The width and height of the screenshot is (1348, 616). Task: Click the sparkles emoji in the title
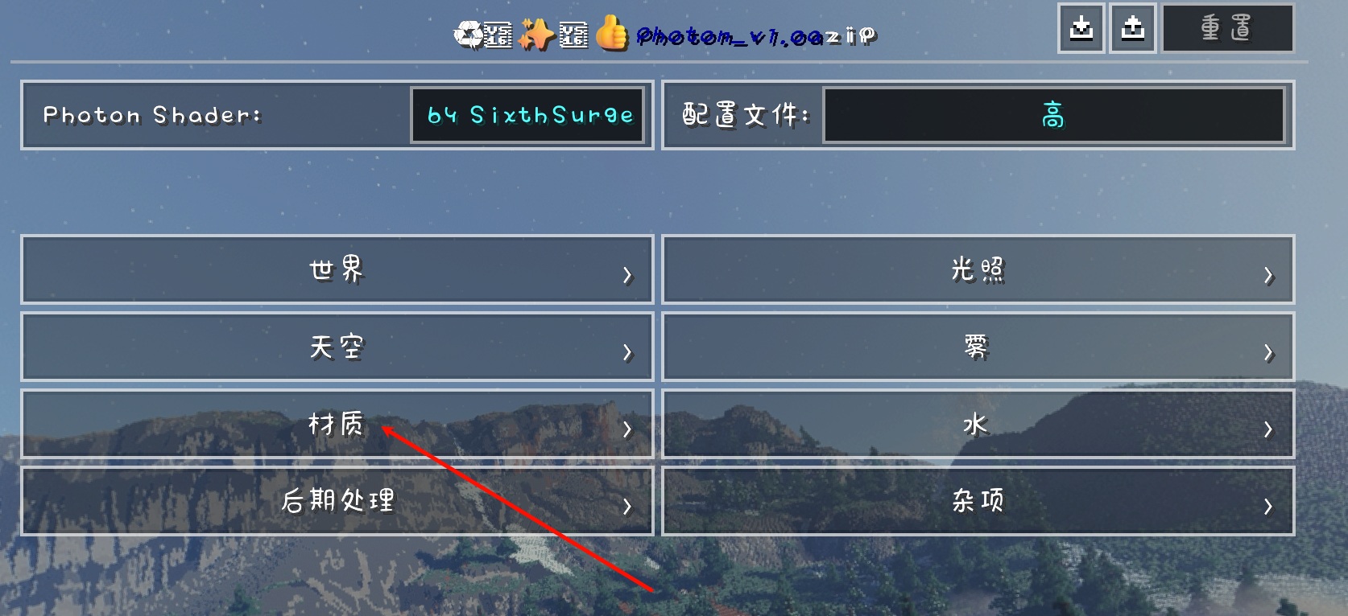pyautogui.click(x=535, y=35)
